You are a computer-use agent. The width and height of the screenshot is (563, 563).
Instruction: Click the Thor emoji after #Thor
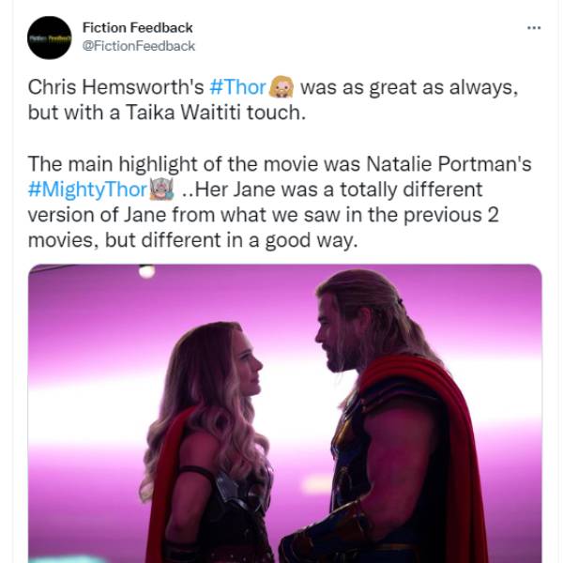[281, 87]
